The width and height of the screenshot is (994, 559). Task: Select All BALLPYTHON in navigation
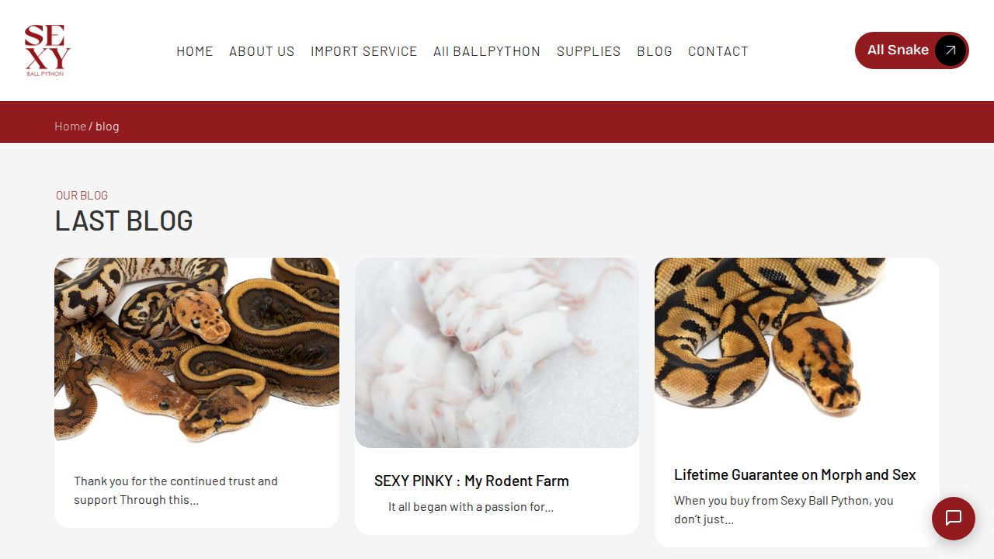(x=487, y=51)
